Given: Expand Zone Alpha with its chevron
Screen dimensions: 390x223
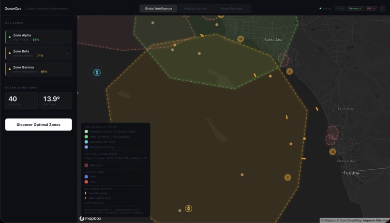Looking at the screenshot, I should (67, 38).
